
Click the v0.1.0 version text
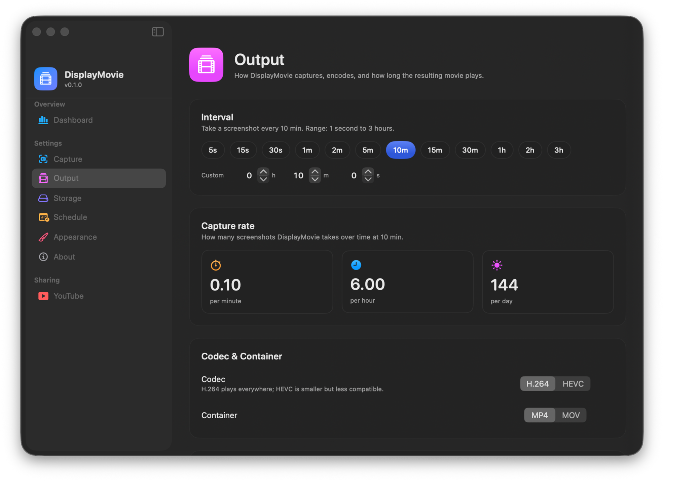tap(73, 85)
